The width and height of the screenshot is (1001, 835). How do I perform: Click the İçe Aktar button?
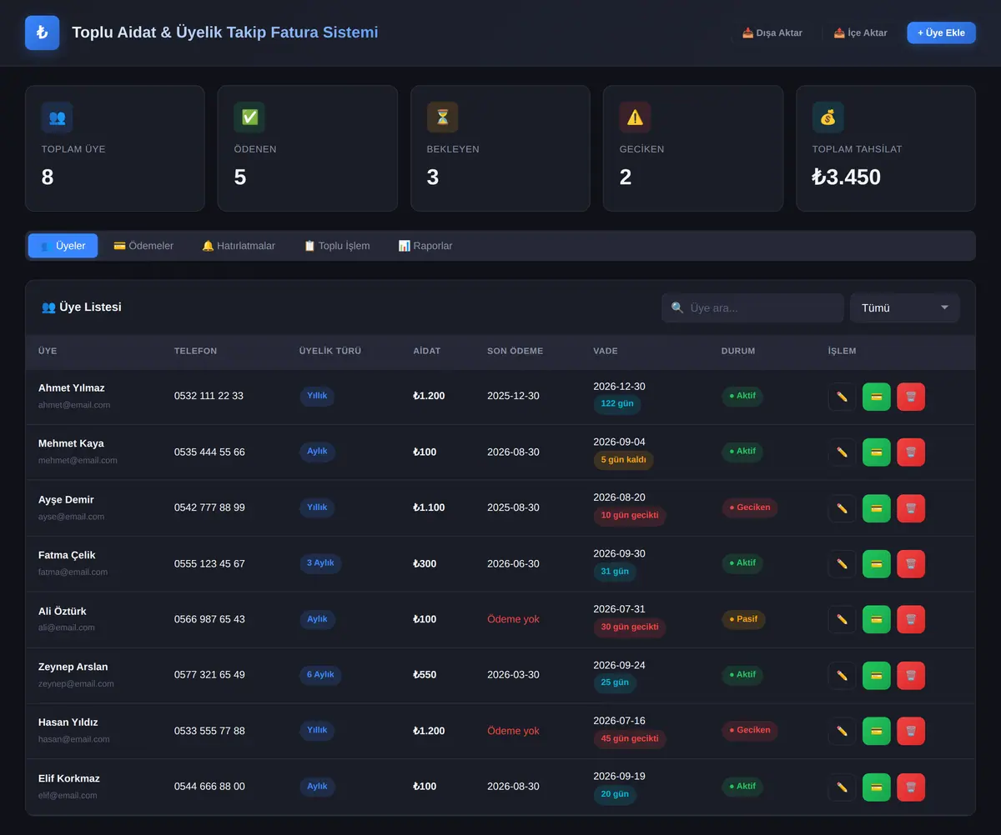pos(860,33)
